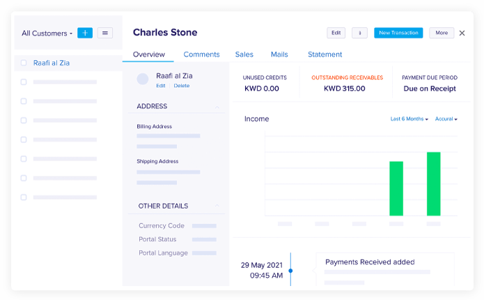Screen dimensions: 484x300
Task: Click the Portal Language label
Action: pyautogui.click(x=163, y=253)
